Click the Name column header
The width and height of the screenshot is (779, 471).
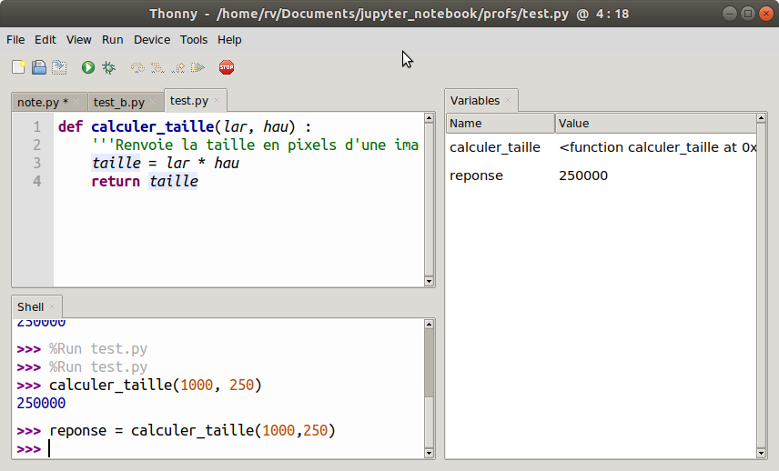click(501, 123)
